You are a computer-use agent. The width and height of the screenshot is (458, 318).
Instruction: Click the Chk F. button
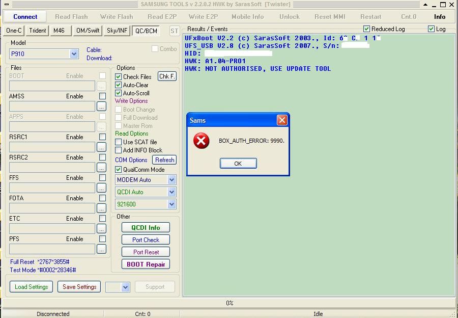tap(167, 76)
